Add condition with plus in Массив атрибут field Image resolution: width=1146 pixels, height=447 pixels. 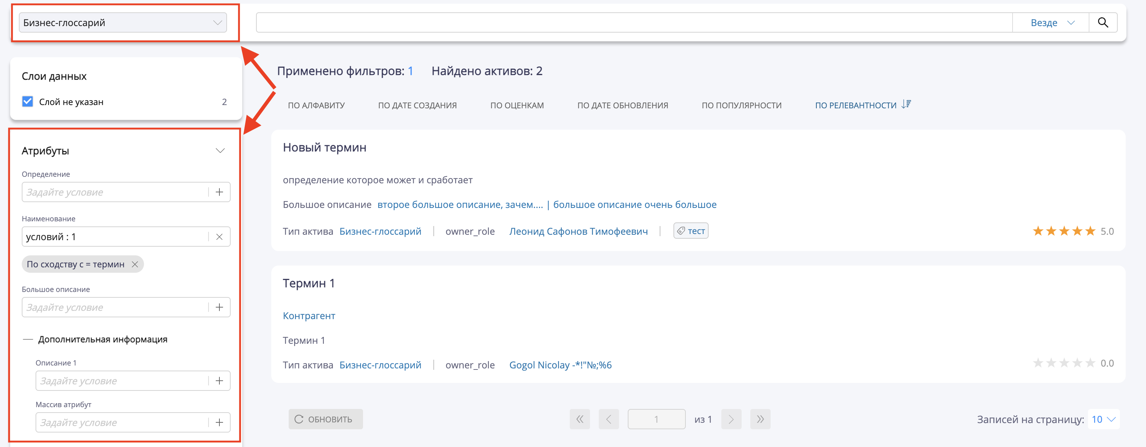219,423
